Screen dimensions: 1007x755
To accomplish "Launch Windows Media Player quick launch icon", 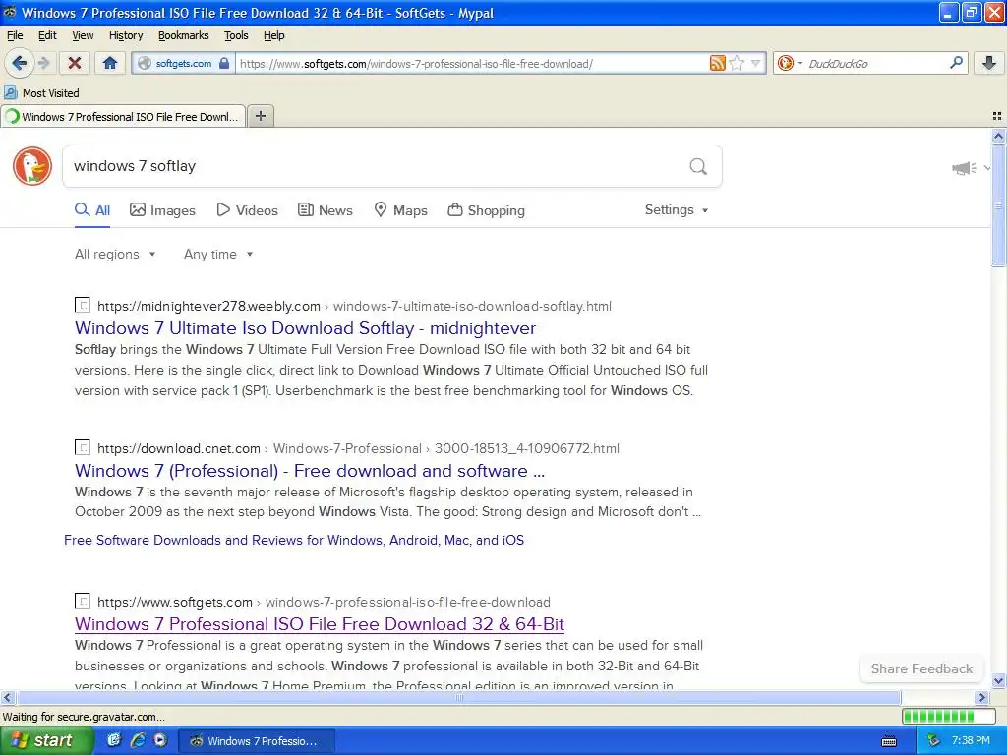I will coord(160,740).
